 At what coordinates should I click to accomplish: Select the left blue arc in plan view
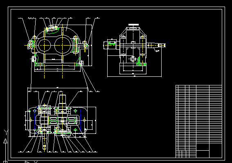point(36,120)
